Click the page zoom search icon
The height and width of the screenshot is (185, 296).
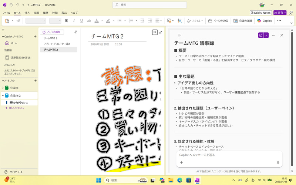[155, 32]
